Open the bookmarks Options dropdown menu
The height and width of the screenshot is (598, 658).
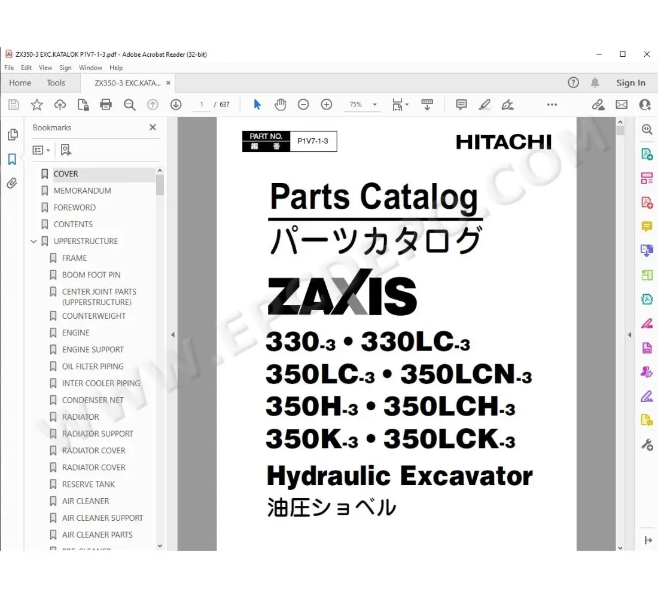point(41,150)
